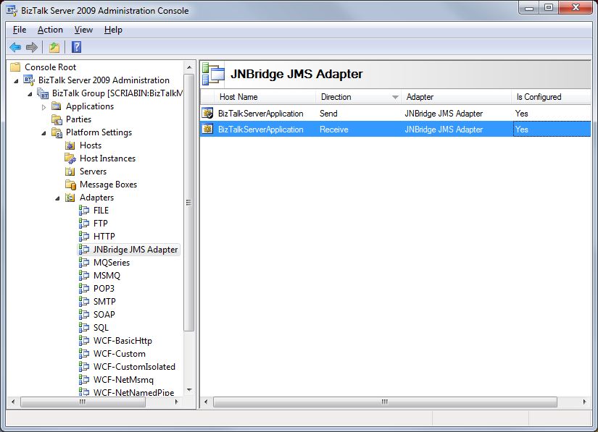Click the Back arrow toolbar icon
This screenshot has height=432, width=598.
(x=15, y=47)
